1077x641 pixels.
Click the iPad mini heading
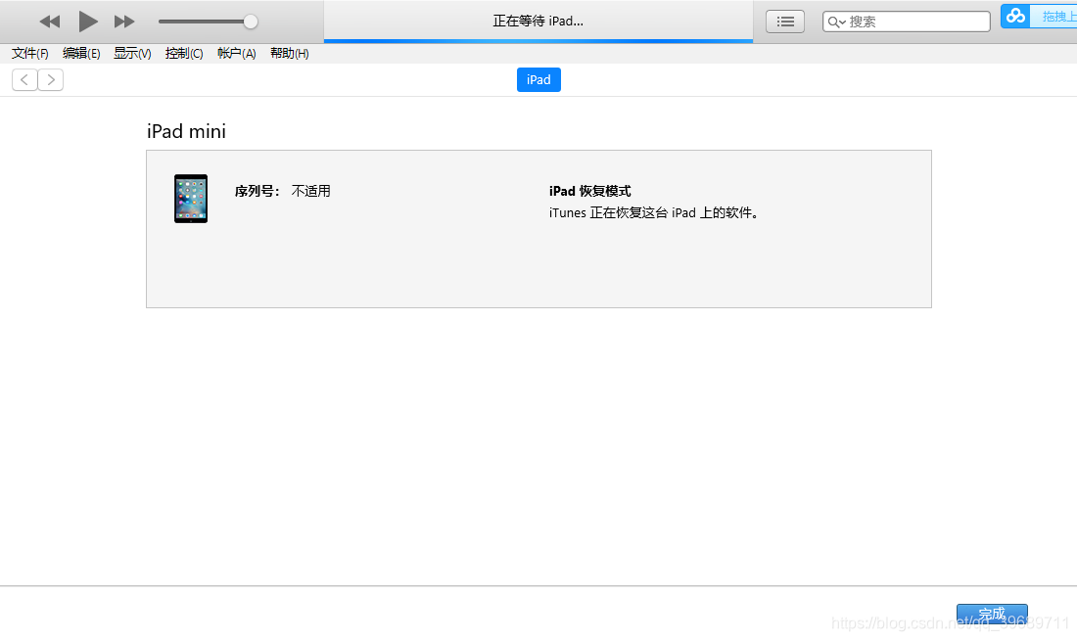186,131
